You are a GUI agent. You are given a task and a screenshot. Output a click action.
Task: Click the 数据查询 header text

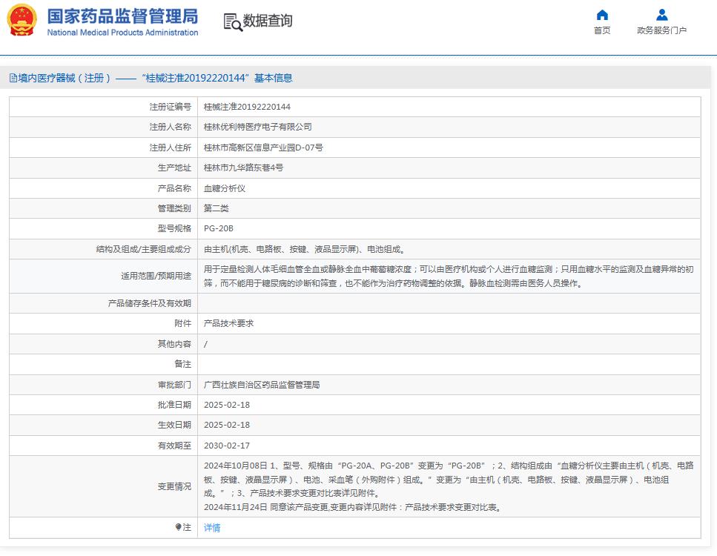(x=268, y=23)
